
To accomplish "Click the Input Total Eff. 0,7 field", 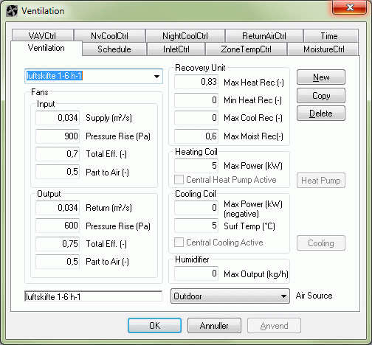I will [x=58, y=154].
